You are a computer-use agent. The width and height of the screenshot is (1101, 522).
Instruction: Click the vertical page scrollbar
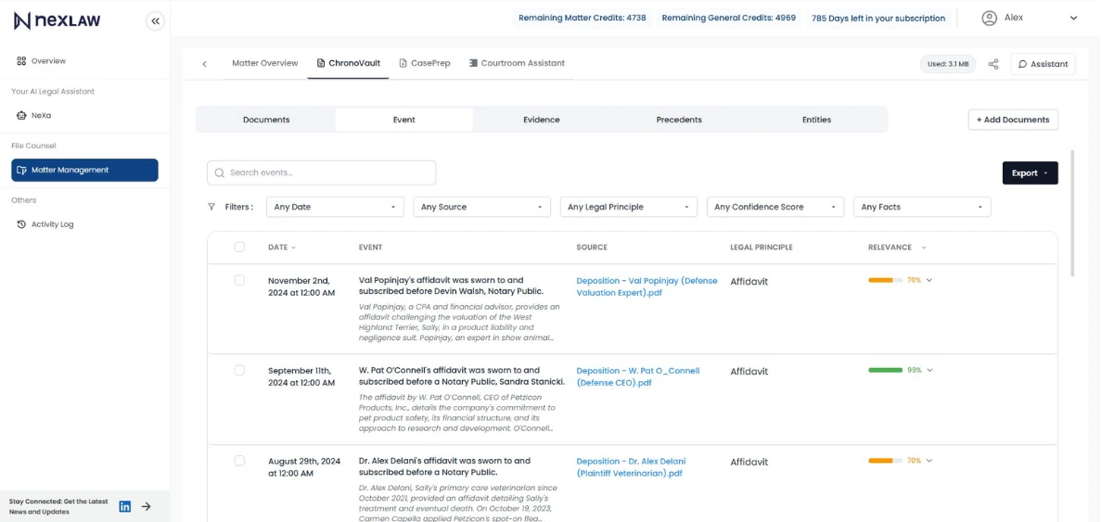click(1072, 212)
